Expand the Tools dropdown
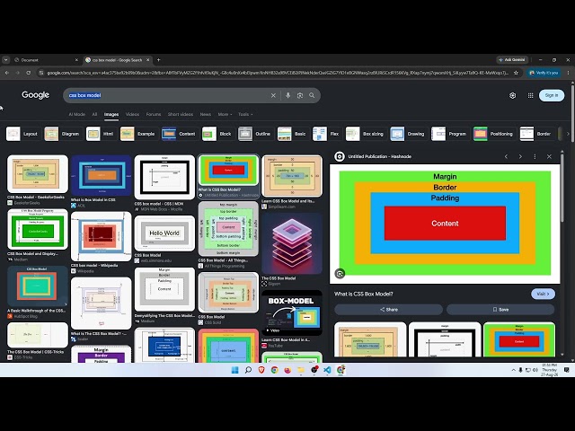 245,114
